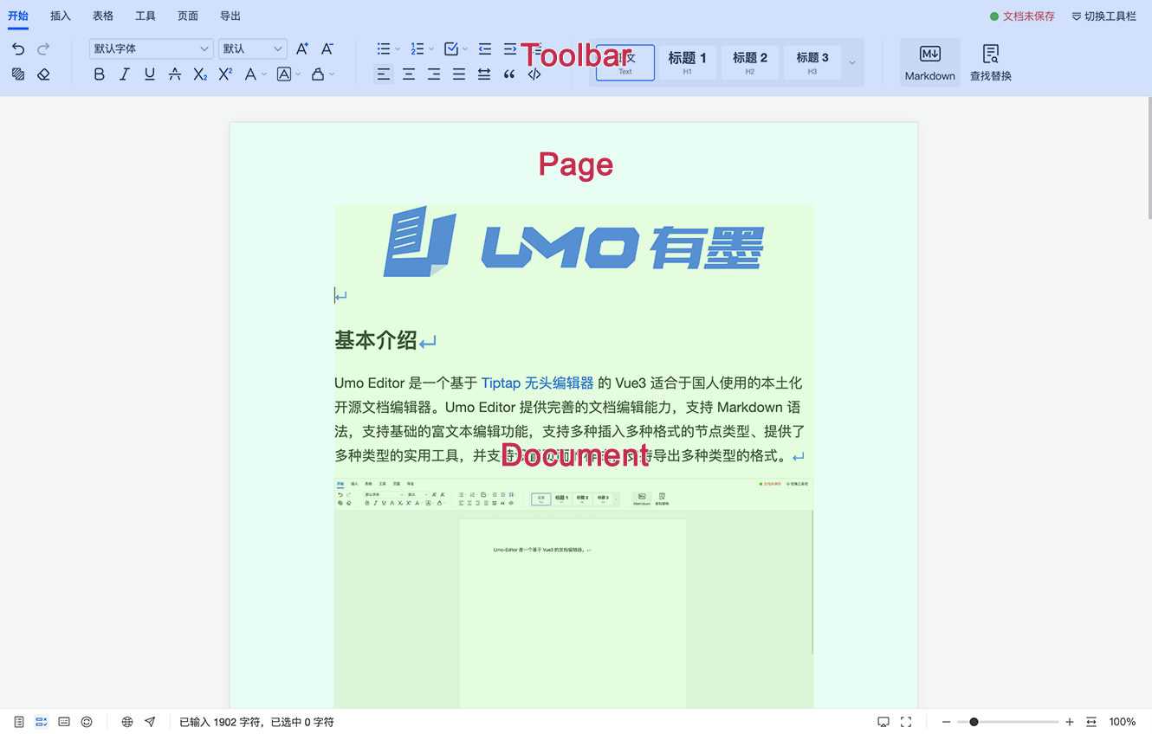The width and height of the screenshot is (1152, 734).
Task: Increase the paragraph indent
Action: pyautogui.click(x=510, y=49)
